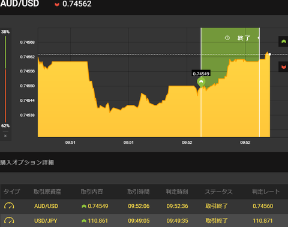288x227 pixels.
Task: Click the green arrow beside 0.74549 trade entry
Action: click(84, 206)
